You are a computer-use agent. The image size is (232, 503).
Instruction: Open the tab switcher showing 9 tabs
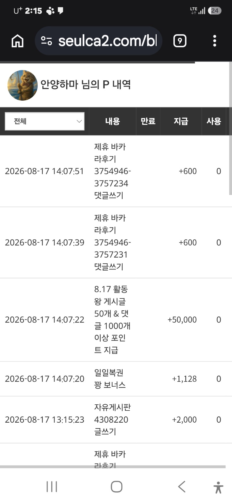[x=180, y=41]
